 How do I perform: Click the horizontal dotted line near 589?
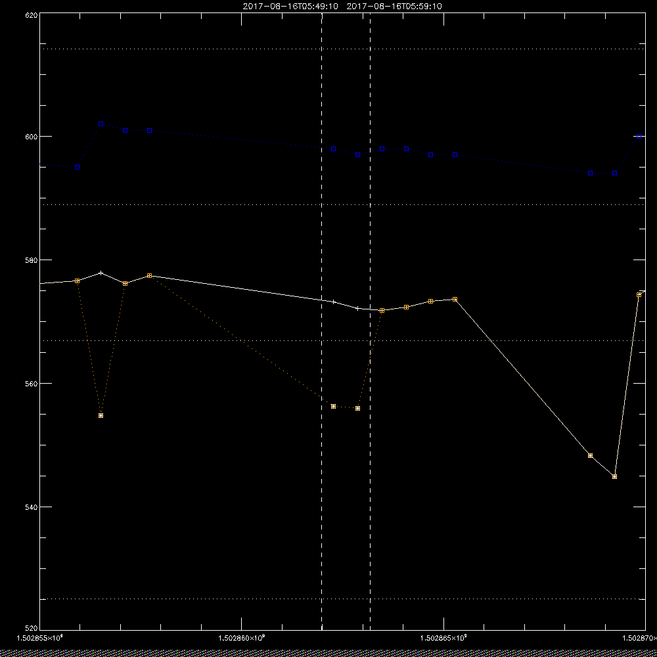(x=342, y=204)
